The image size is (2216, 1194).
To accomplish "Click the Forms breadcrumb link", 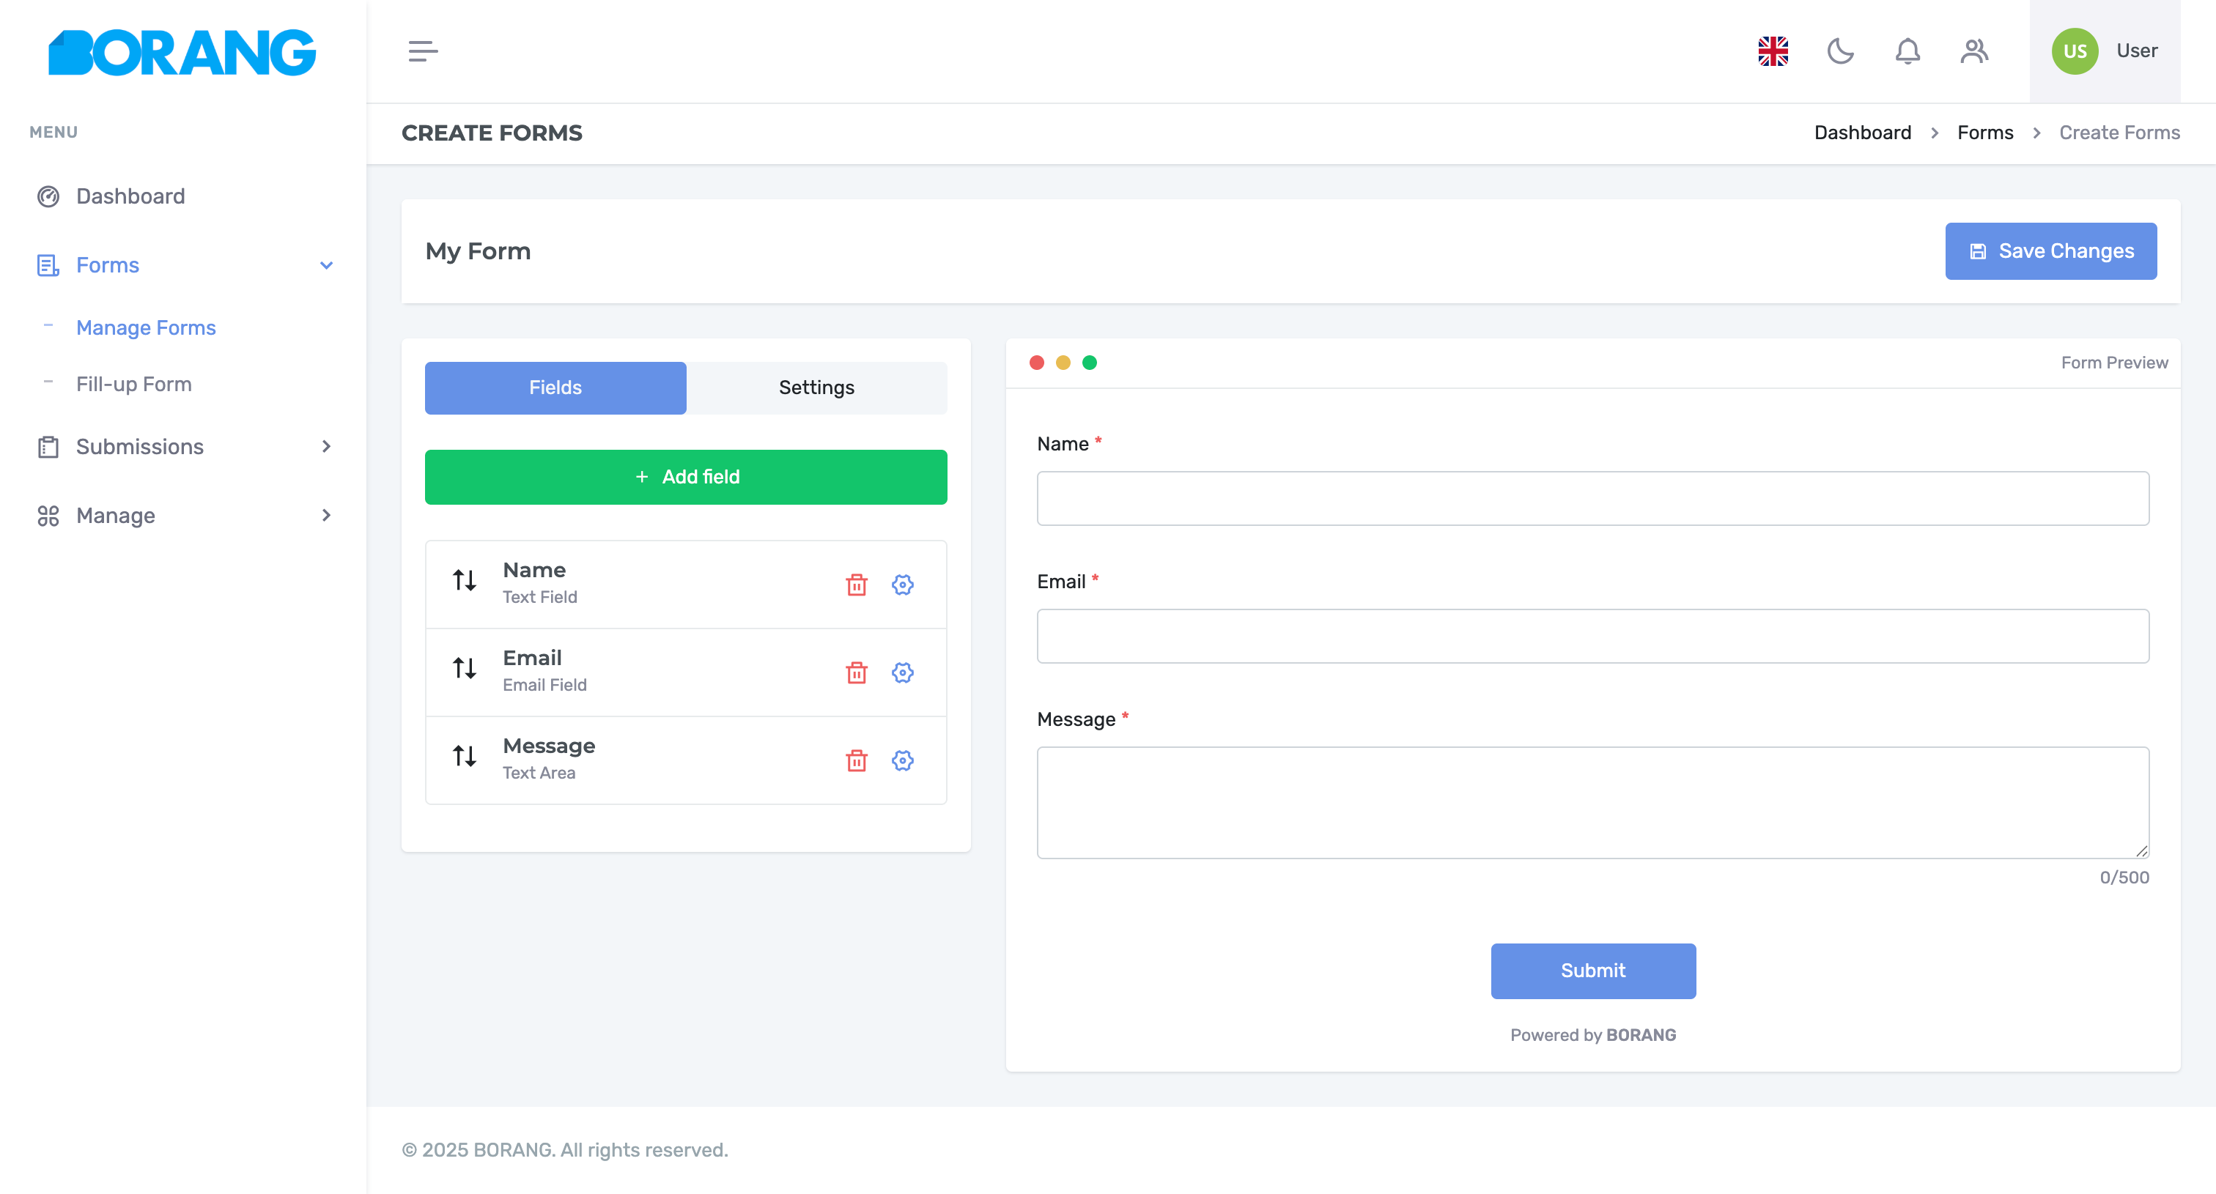I will pos(1984,133).
